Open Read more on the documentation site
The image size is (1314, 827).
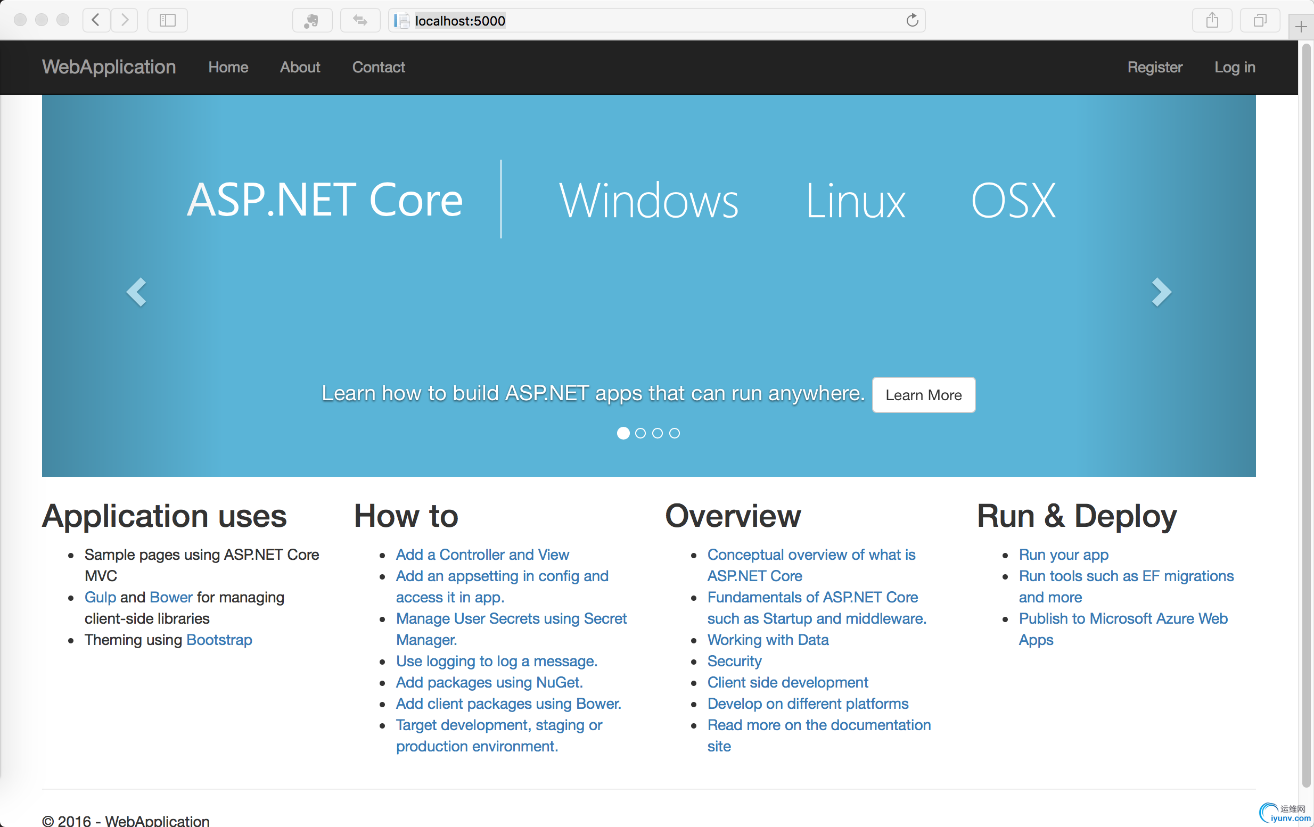819,735
